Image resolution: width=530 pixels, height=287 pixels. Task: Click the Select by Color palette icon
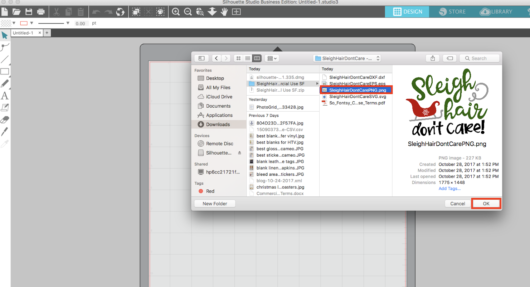point(160,12)
